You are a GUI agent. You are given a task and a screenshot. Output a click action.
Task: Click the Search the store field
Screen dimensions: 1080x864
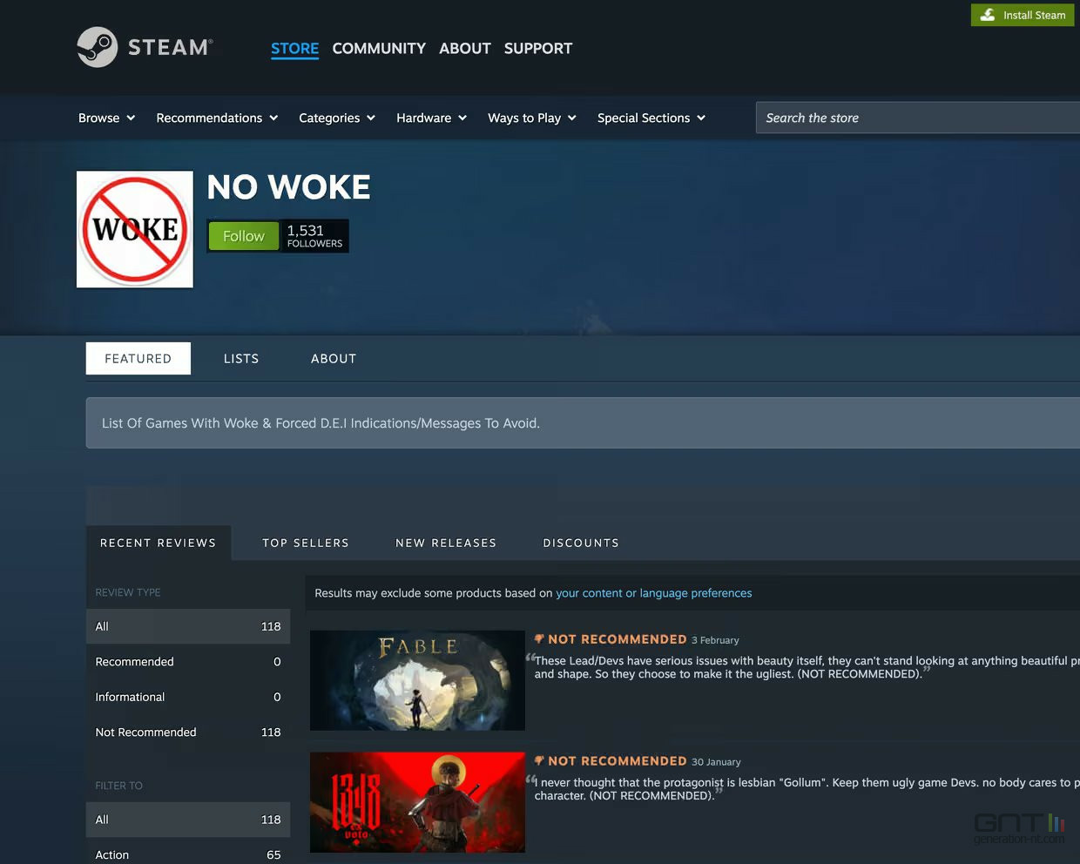click(915, 118)
